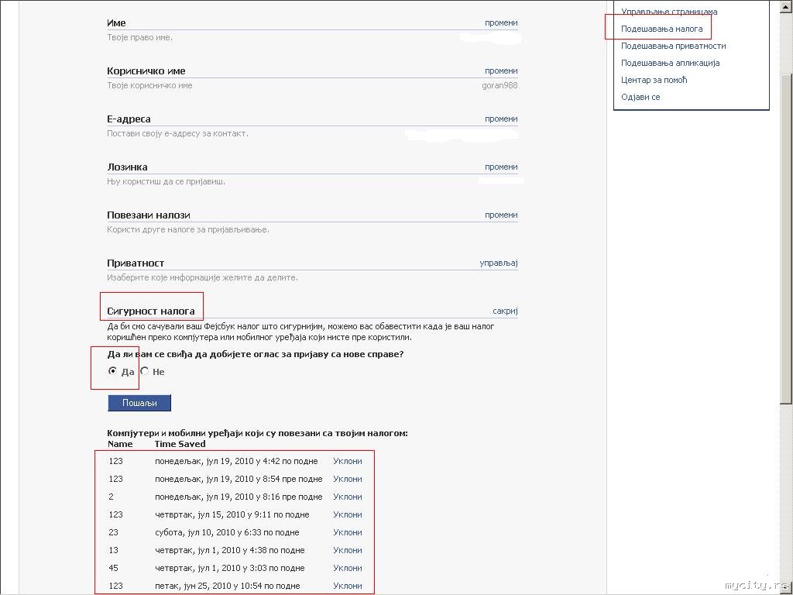Click 'Уклони' for јул 15, 2010 entry
Image resolution: width=793 pixels, height=595 pixels.
coord(348,514)
